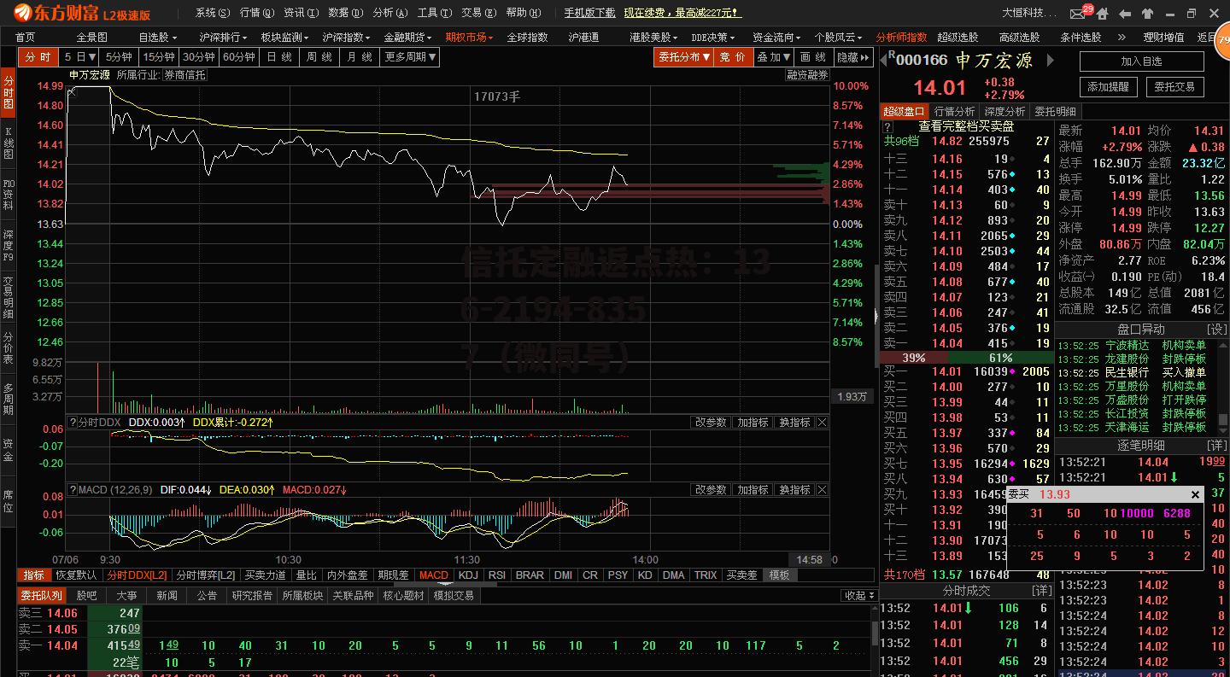Click the help question mark on 分时DDX panel
Screen dimensions: 1230x677
click(73, 423)
